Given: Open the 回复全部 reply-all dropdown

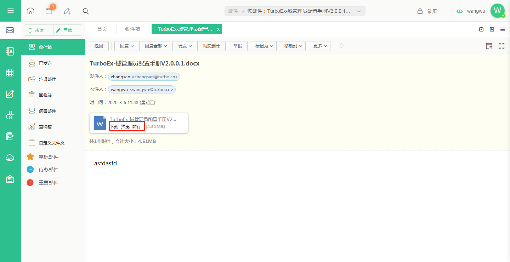Looking at the screenshot, I should (155, 46).
